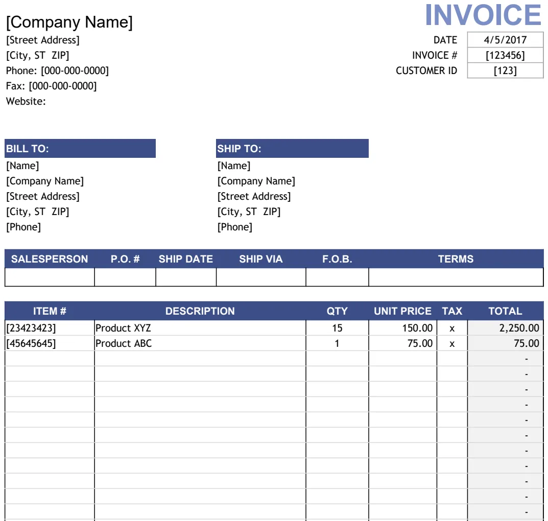Click [Company Name] under BILL TO

(x=45, y=181)
